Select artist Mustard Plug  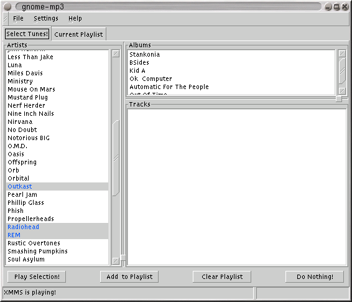(57, 98)
